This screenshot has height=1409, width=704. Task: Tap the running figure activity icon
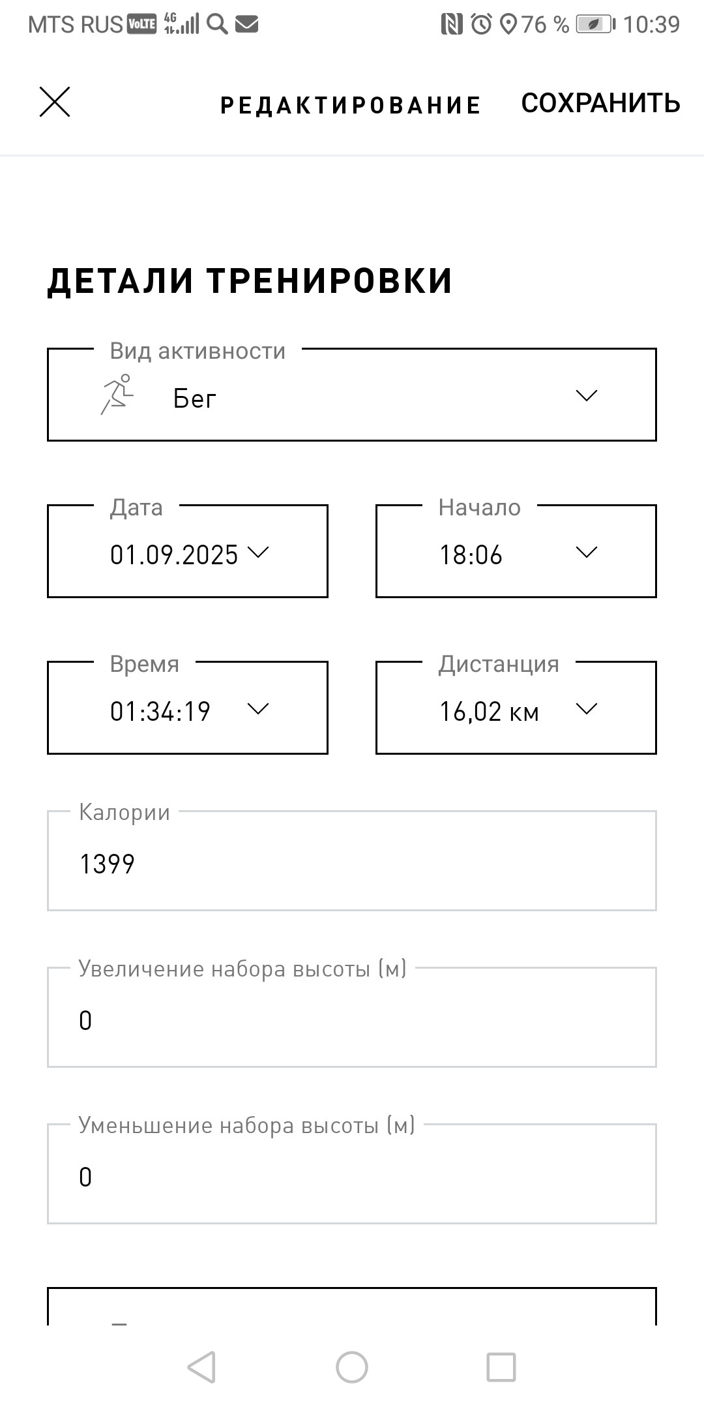[117, 395]
